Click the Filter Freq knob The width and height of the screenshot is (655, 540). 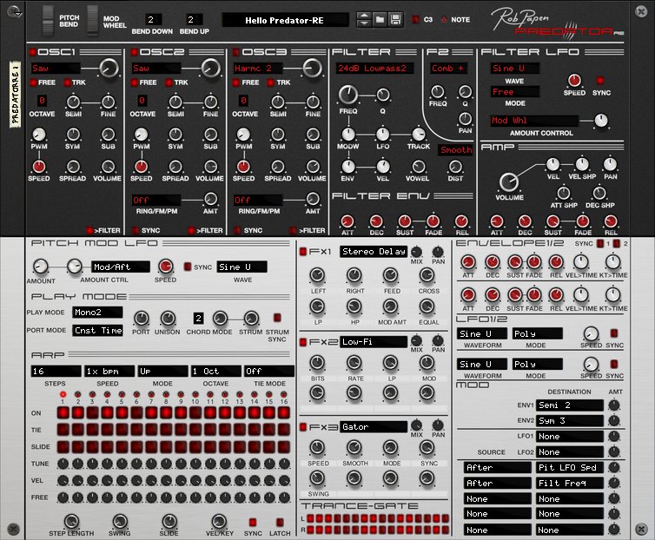pyautogui.click(x=348, y=94)
